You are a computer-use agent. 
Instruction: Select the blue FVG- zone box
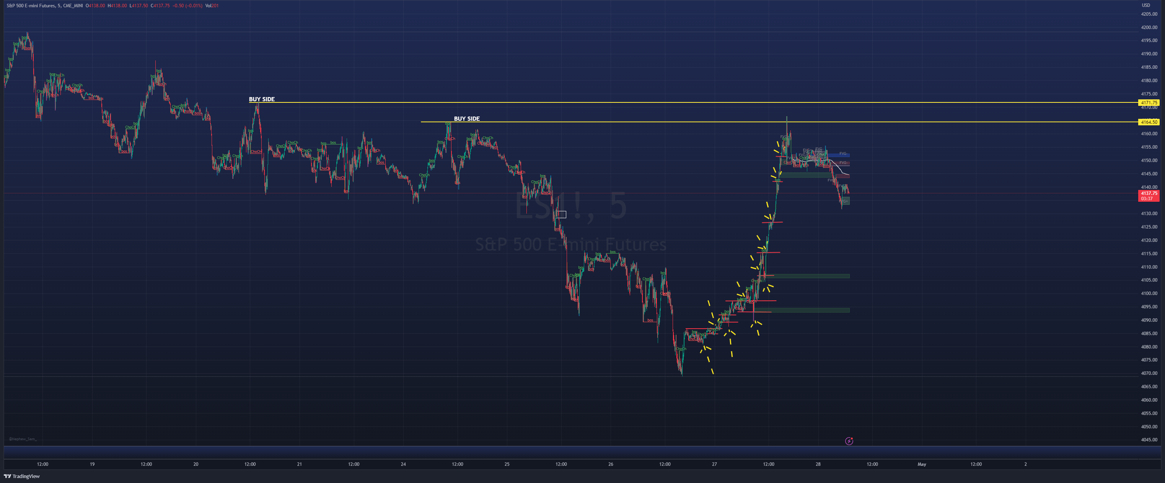tap(839, 155)
